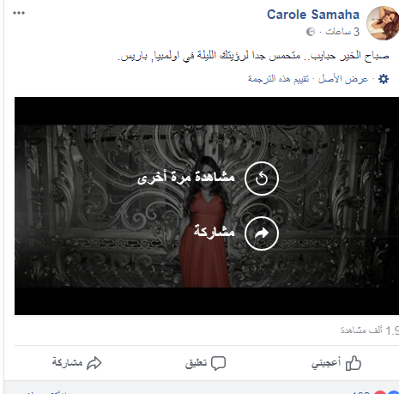
Task: Click the Carole Samaha page name
Action: click(x=313, y=15)
